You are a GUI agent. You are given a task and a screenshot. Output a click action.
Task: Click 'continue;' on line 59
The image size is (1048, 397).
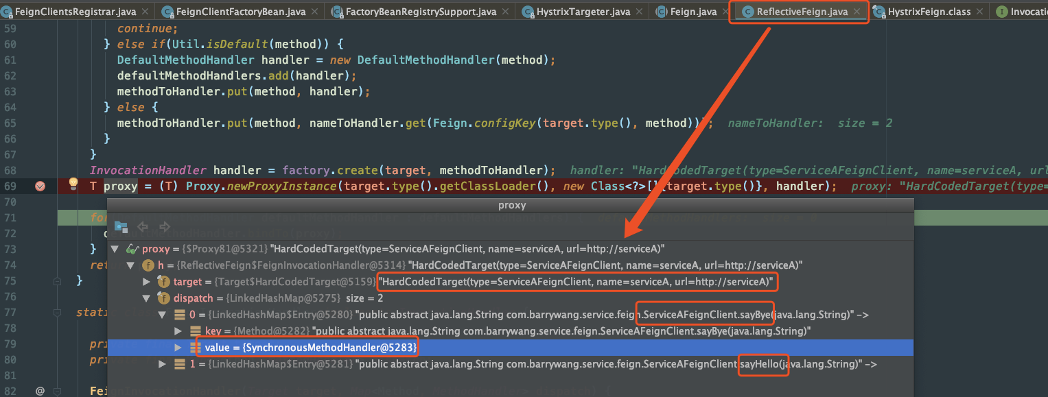click(148, 28)
